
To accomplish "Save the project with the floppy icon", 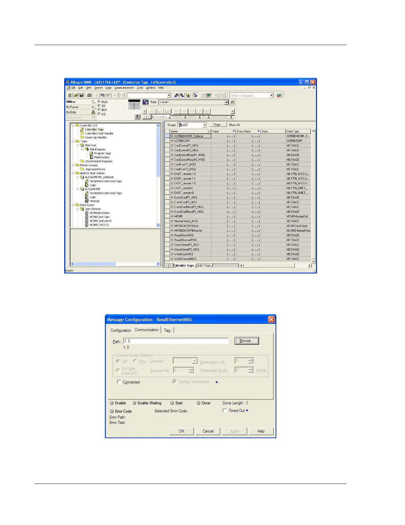I will pyautogui.click(x=81, y=95).
